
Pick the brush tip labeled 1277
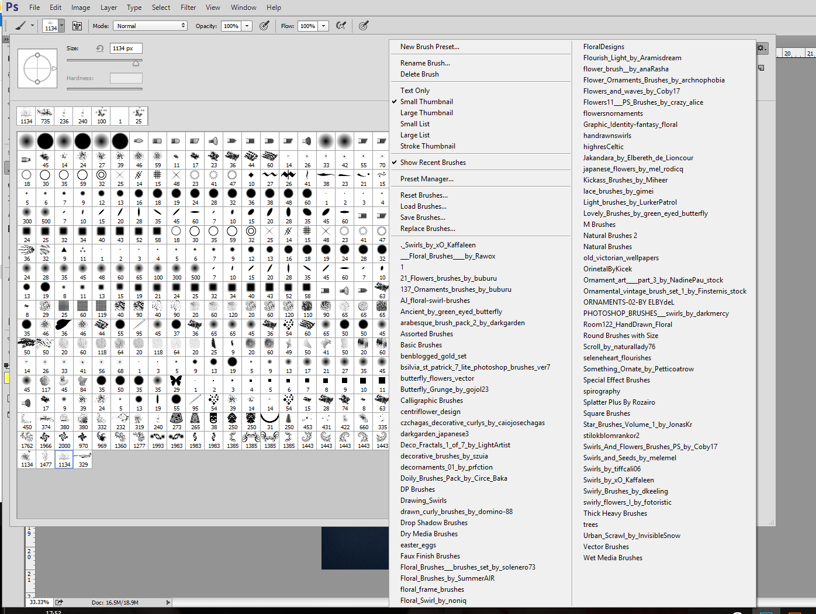pos(139,440)
